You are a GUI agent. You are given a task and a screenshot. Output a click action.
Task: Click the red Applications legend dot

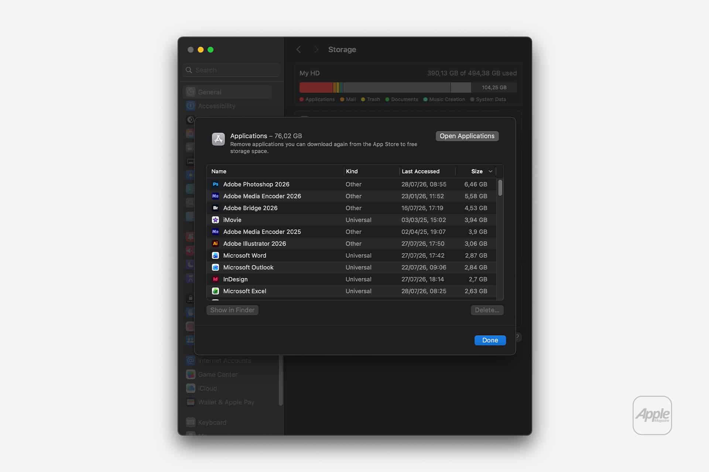pyautogui.click(x=302, y=100)
